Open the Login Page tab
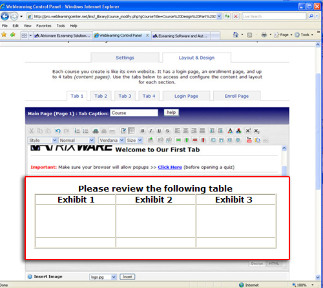 (186, 96)
